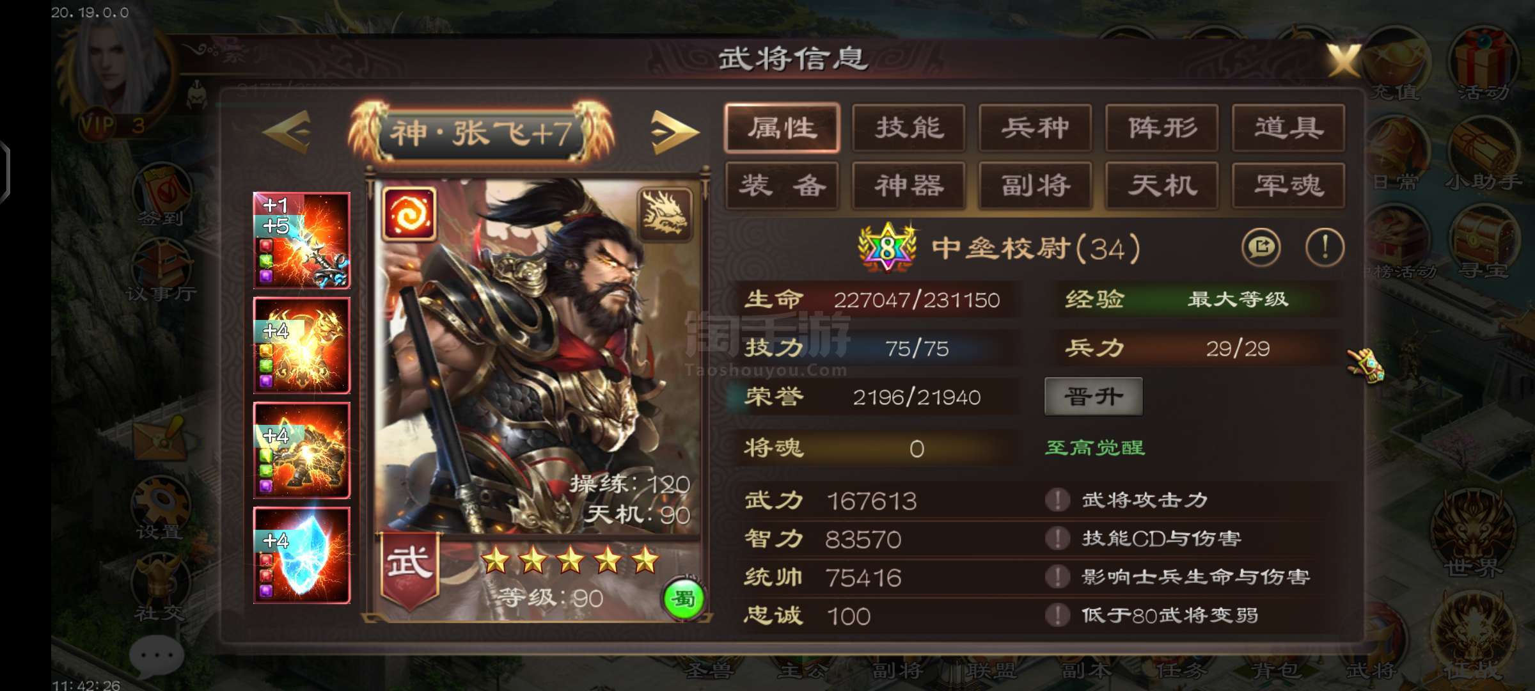Close the 武将信息 panel
This screenshot has height=691, width=1535.
tap(1343, 61)
